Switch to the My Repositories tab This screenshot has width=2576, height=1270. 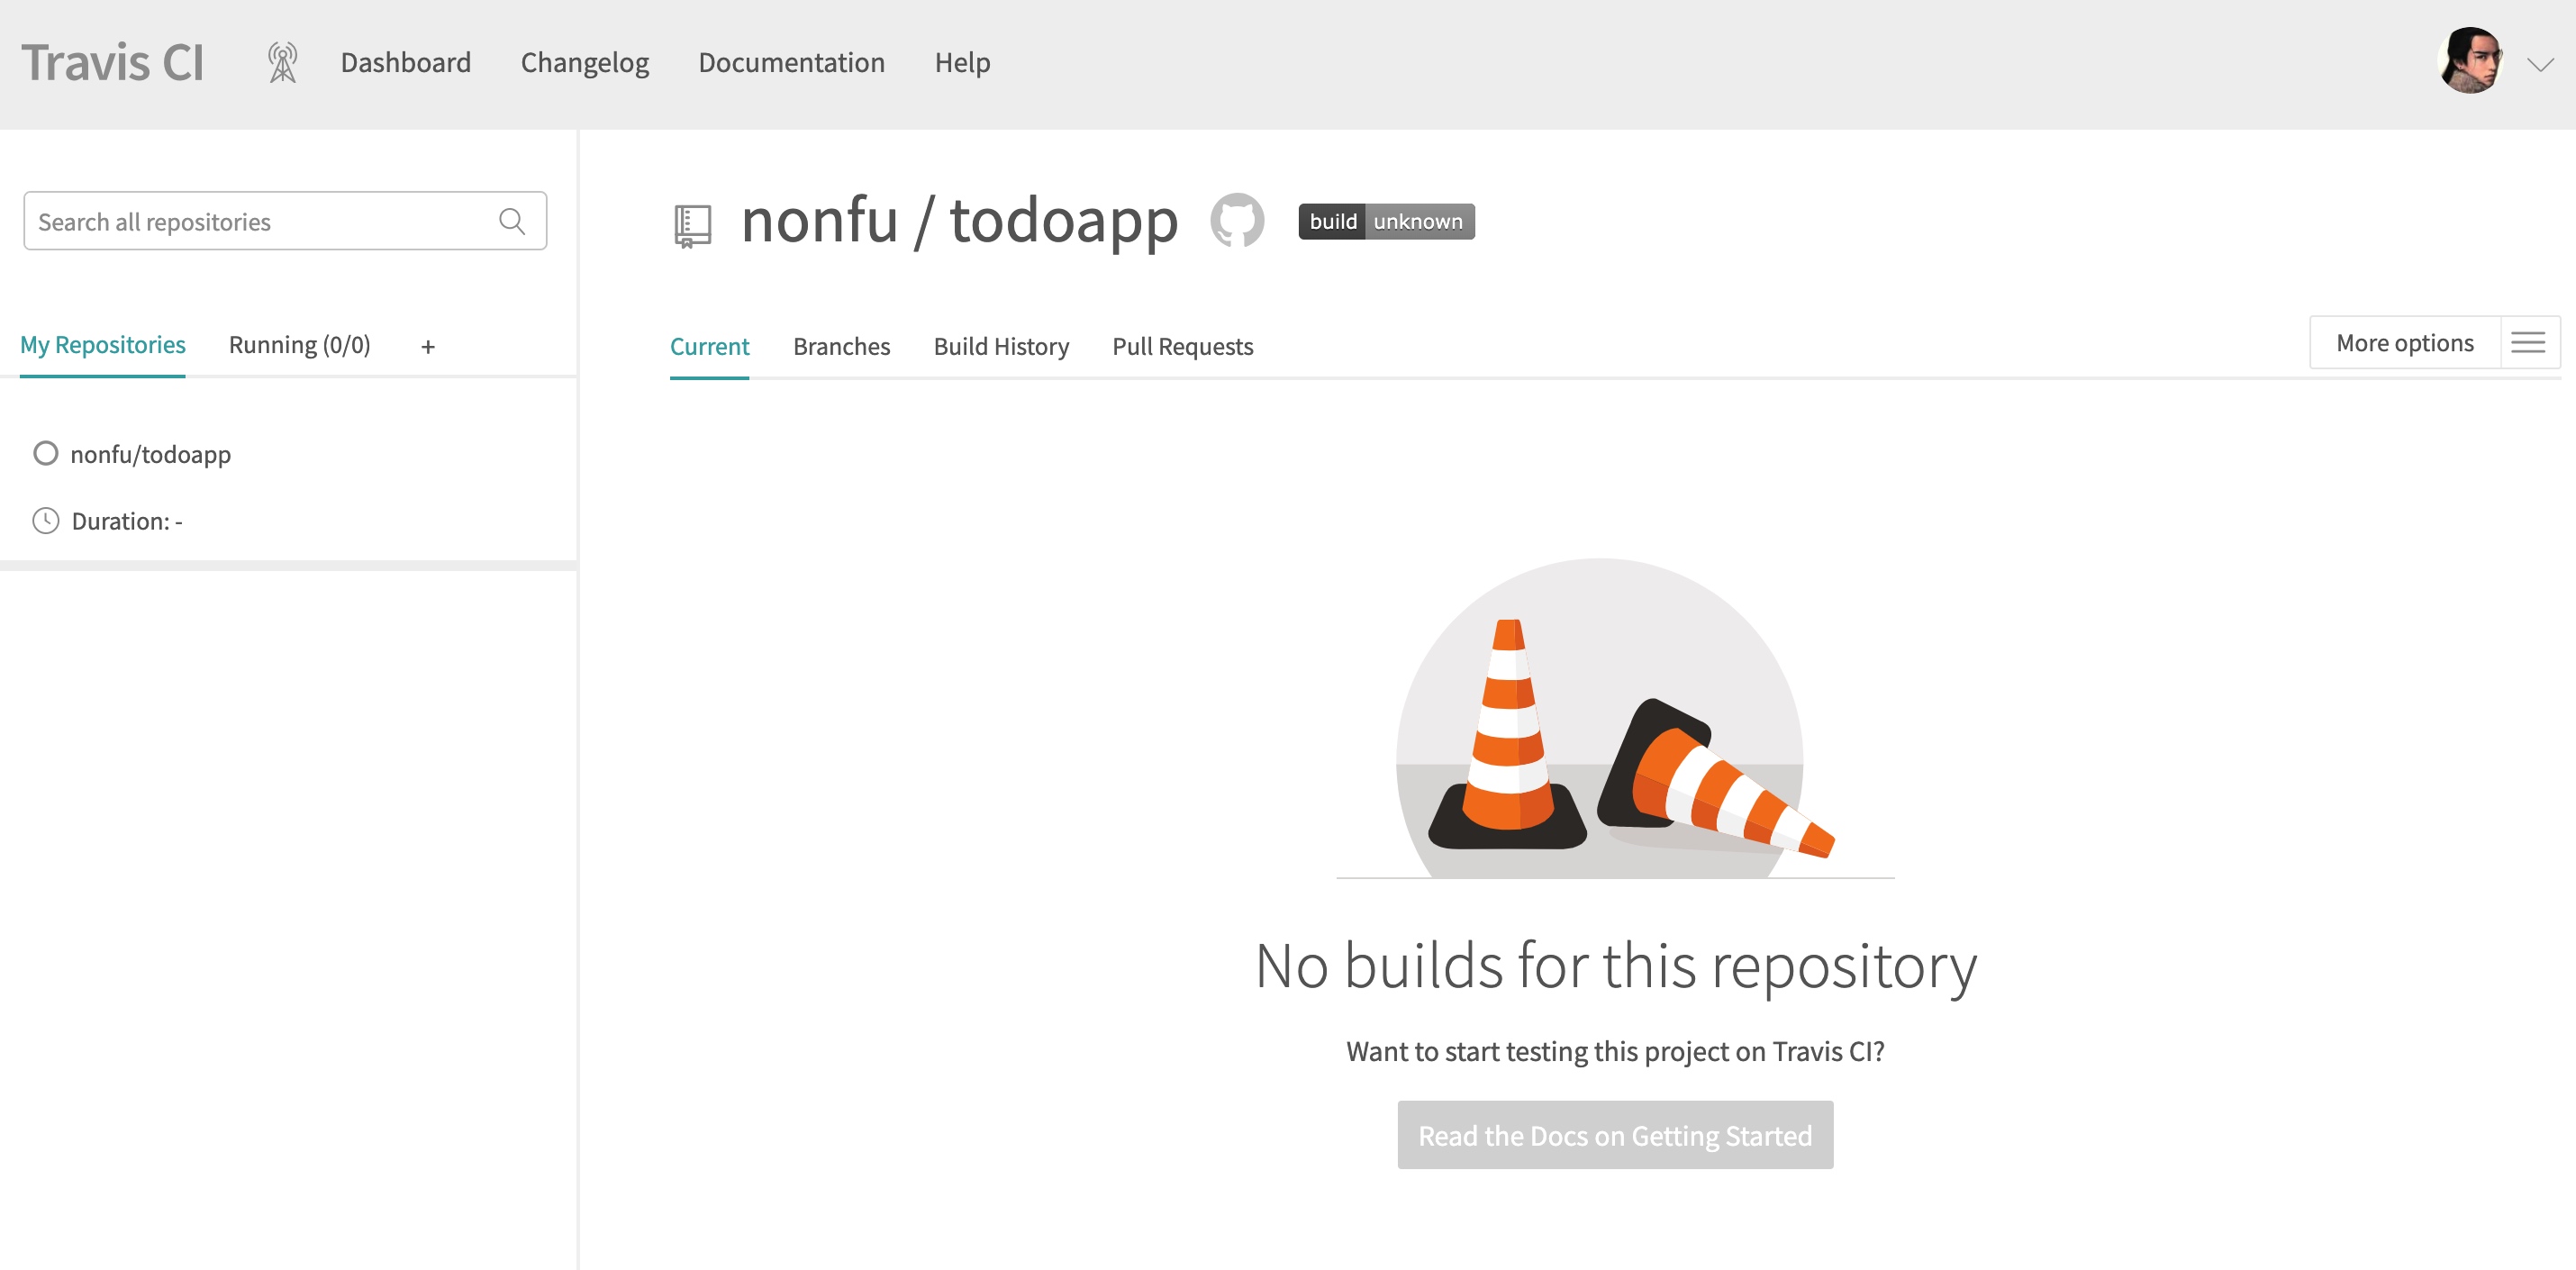point(103,345)
